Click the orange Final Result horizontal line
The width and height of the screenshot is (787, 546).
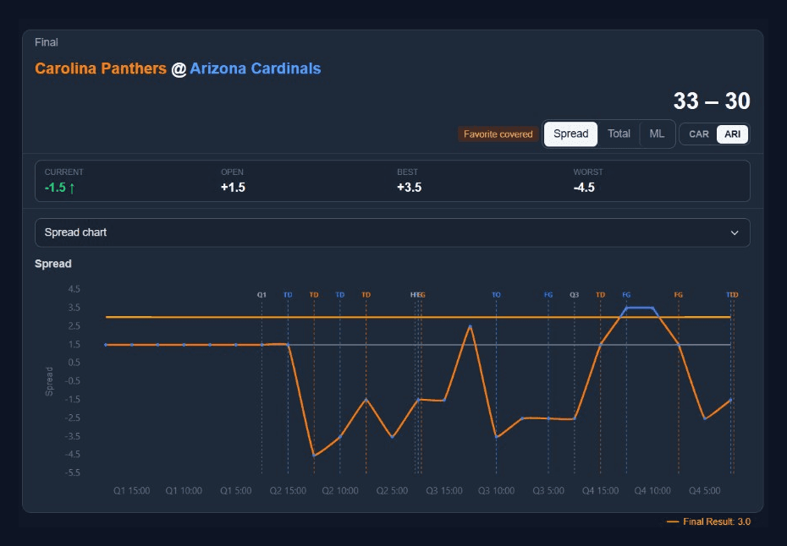point(417,317)
